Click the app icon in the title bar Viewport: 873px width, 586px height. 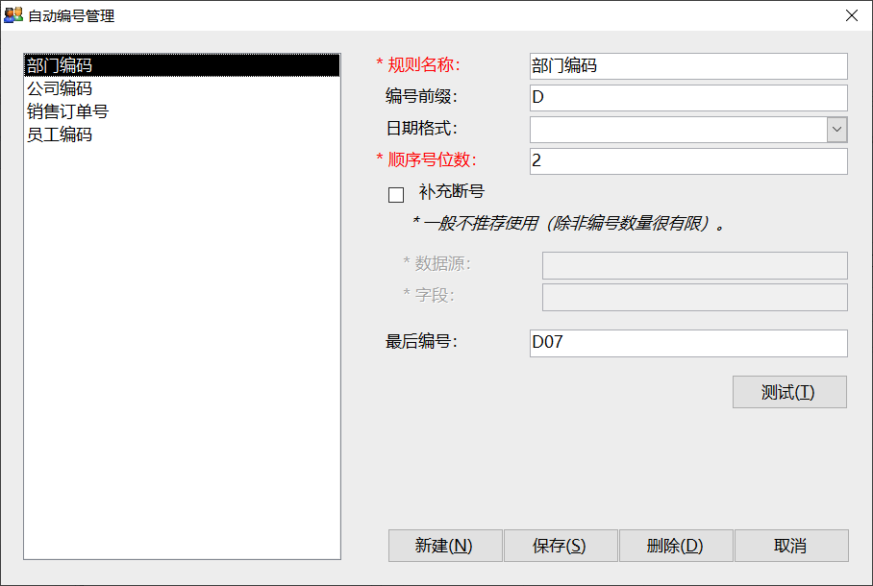[13, 15]
